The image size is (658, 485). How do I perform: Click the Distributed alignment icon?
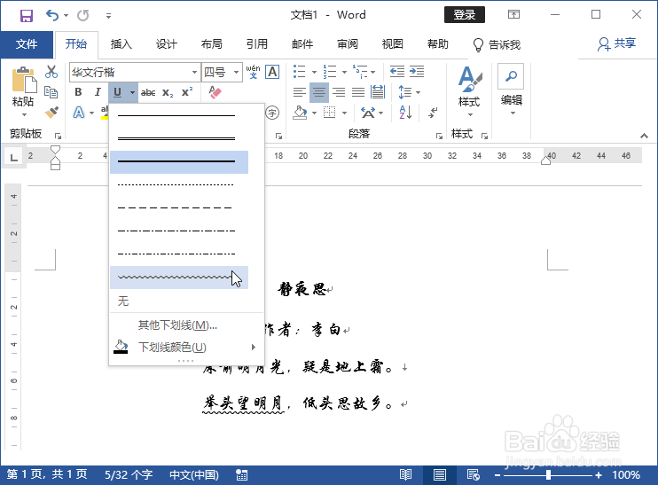pos(378,92)
